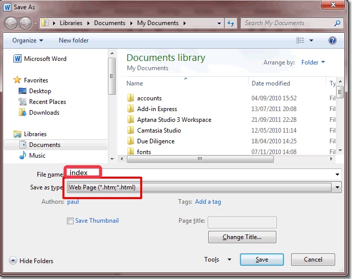The height and width of the screenshot is (279, 352).
Task: Click the Due Diligence folder icon
Action: pos(130,141)
